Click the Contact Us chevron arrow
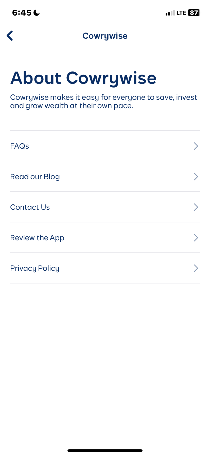Screen dimensions: 210x456 coord(196,207)
